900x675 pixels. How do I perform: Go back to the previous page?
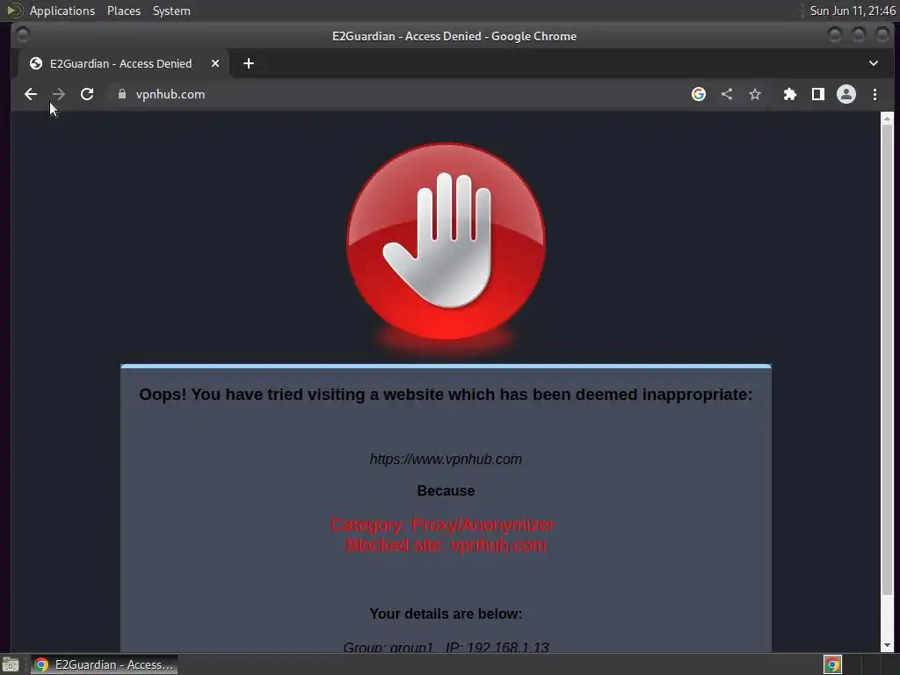pos(31,94)
